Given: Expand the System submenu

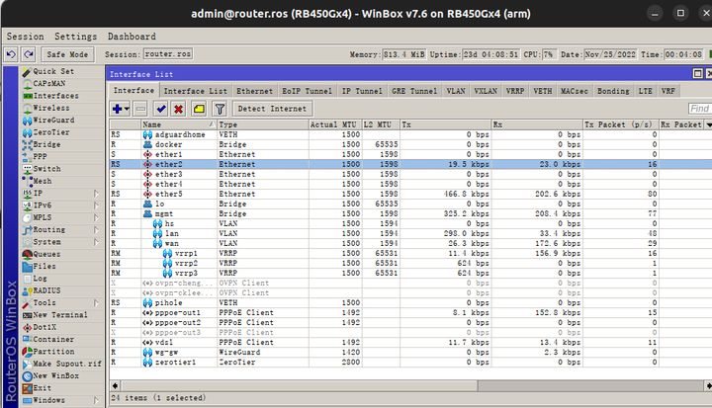Looking at the screenshot, I should pos(96,242).
